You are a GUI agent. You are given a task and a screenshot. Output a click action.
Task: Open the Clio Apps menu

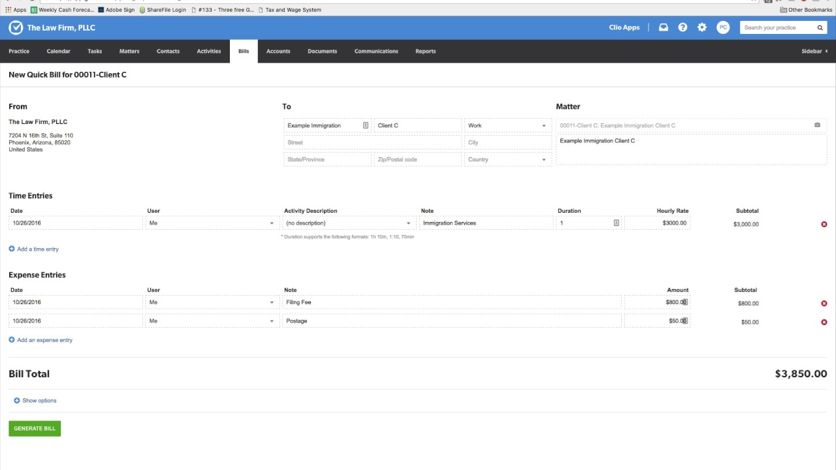tap(624, 27)
